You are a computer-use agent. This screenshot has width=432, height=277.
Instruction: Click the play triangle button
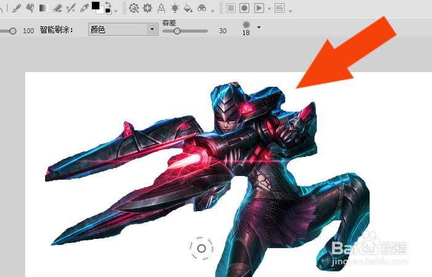259,8
